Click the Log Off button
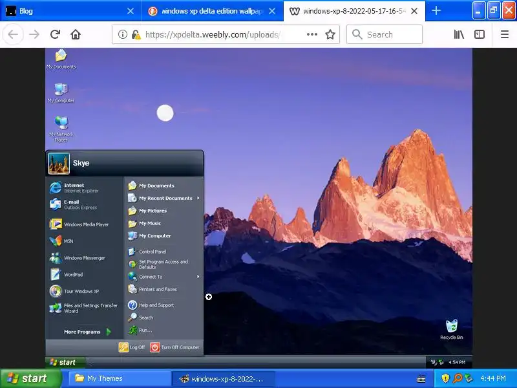517x388 pixels. (132, 347)
